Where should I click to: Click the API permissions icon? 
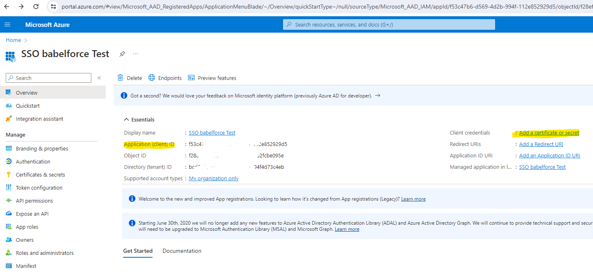pyautogui.click(x=9, y=201)
